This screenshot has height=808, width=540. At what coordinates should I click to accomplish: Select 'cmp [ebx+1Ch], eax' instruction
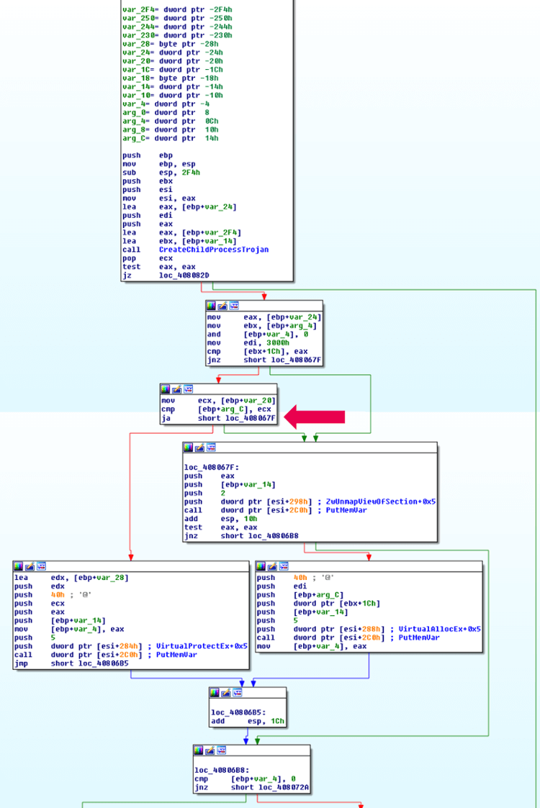coord(257,351)
